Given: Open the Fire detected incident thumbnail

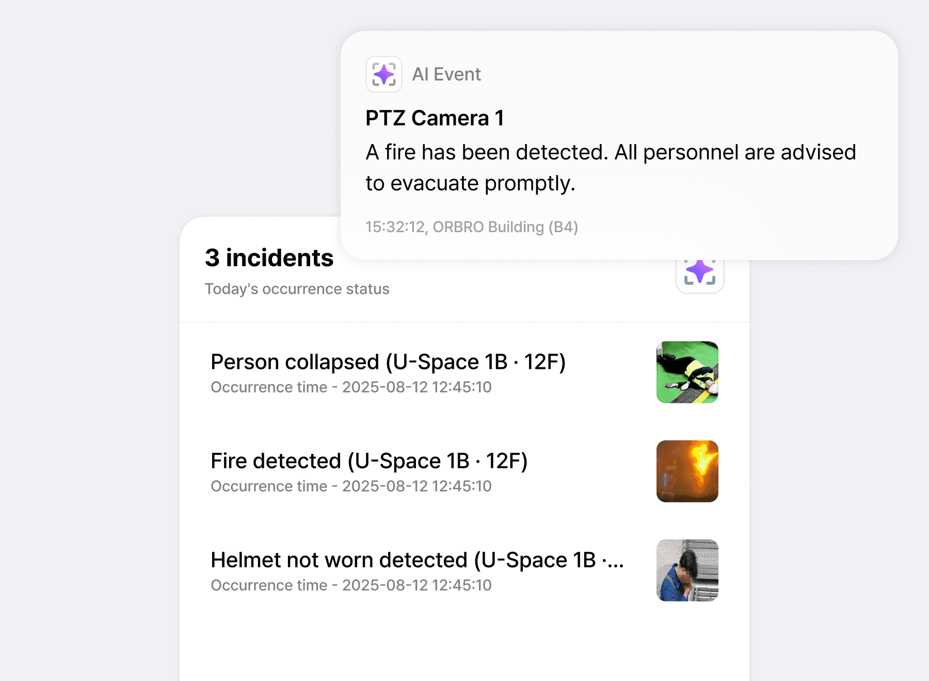Looking at the screenshot, I should (687, 471).
